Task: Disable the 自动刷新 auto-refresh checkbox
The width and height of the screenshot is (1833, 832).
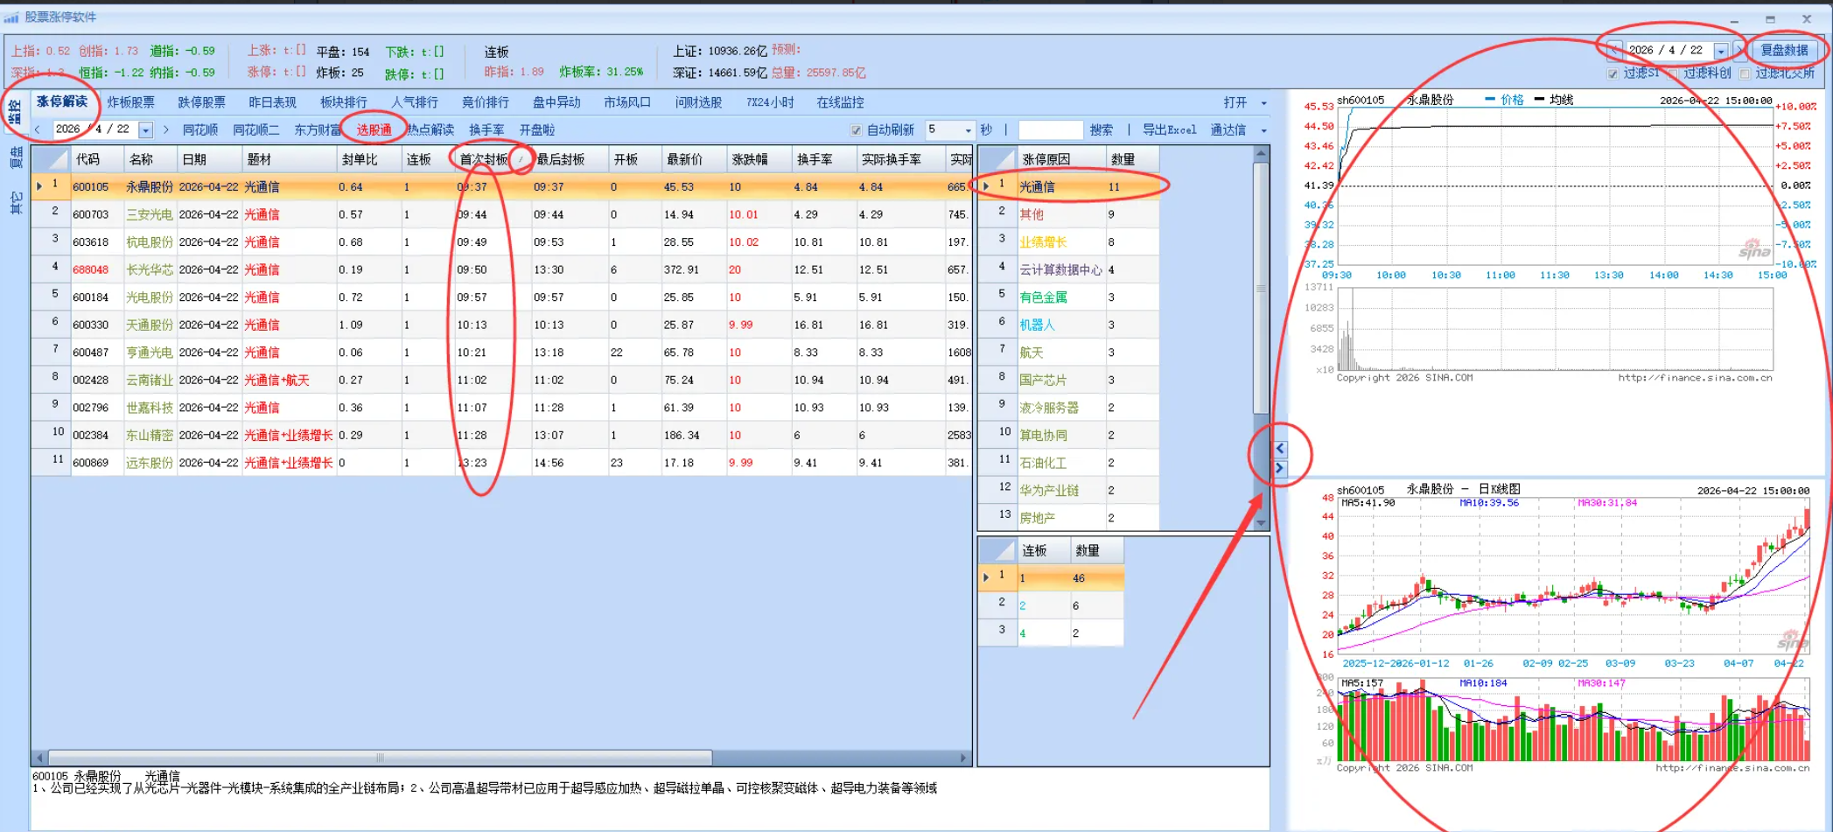Action: (856, 129)
